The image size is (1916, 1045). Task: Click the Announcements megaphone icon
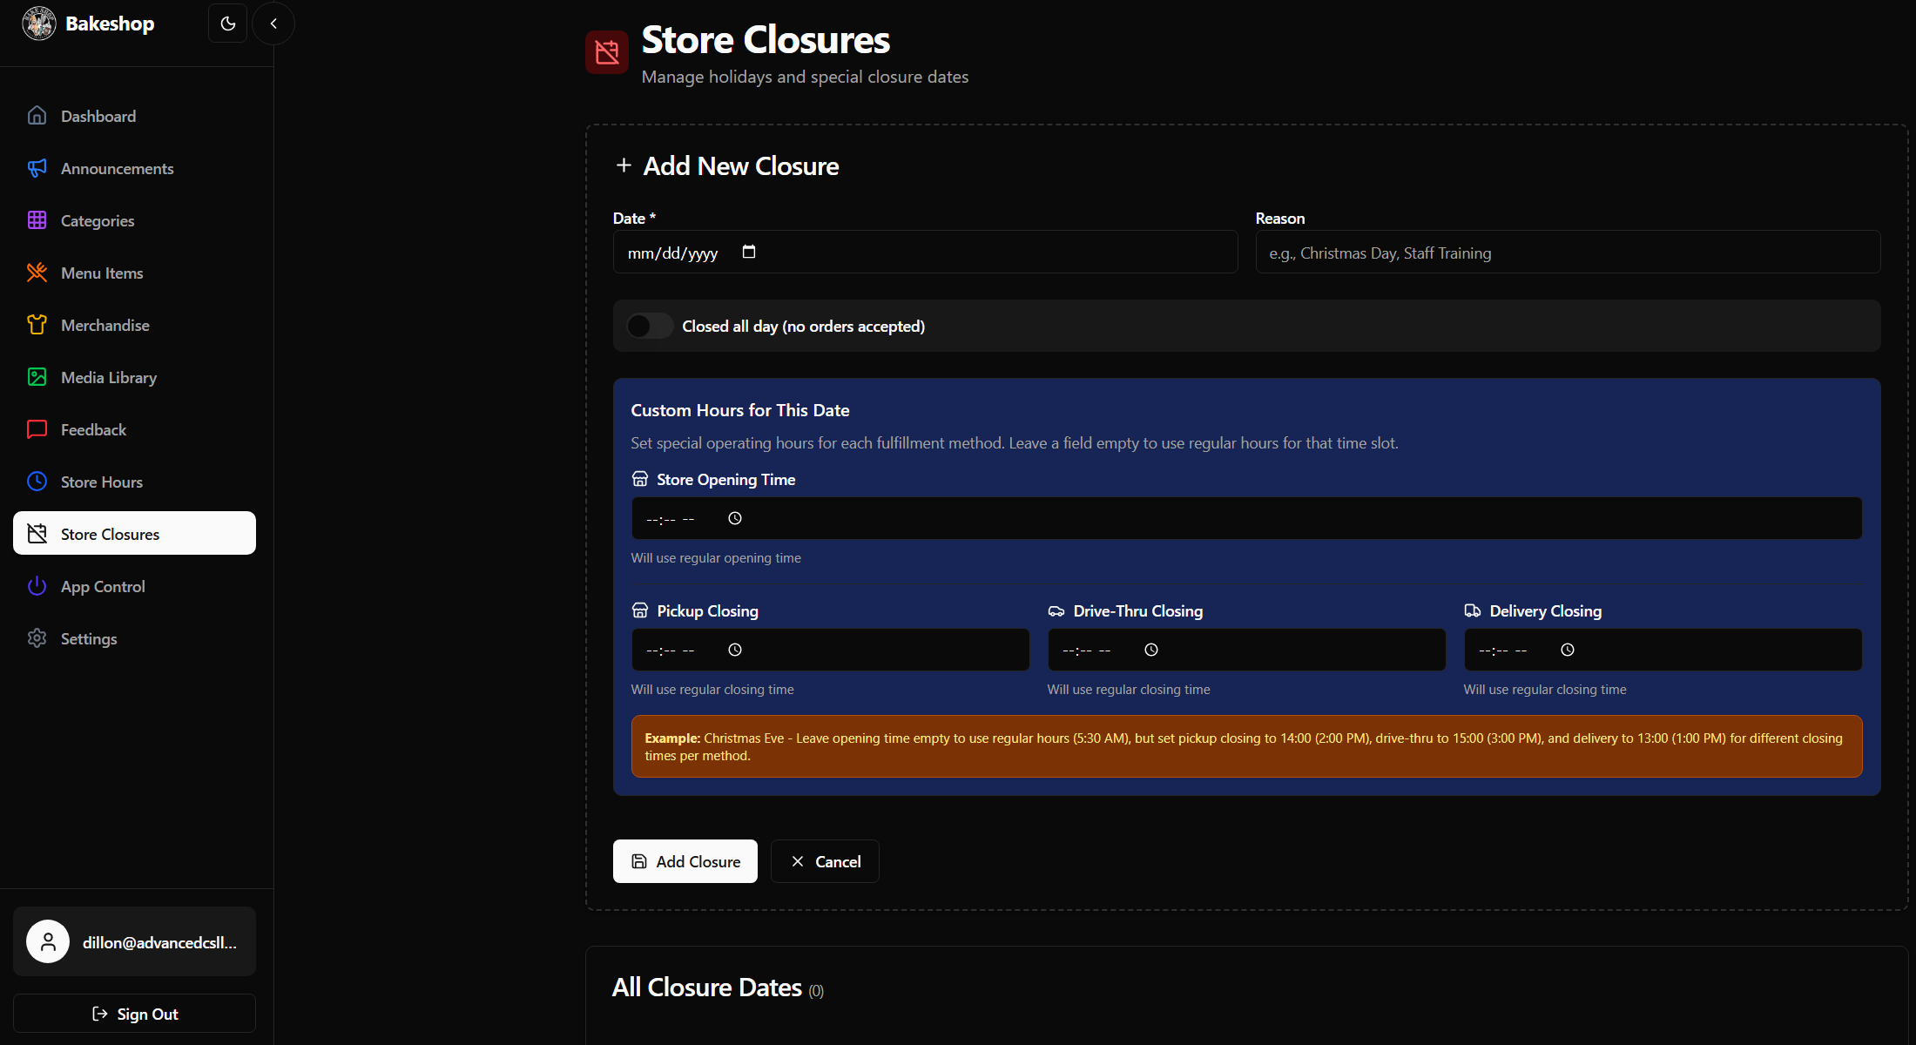pyautogui.click(x=37, y=168)
